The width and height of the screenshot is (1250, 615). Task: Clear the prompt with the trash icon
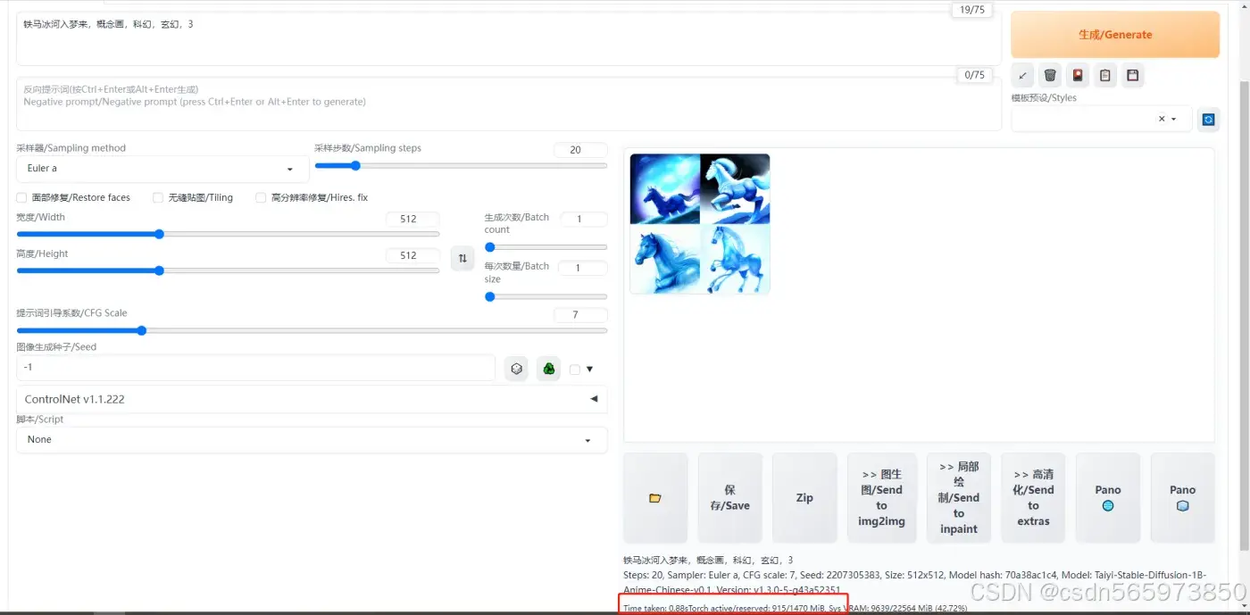click(1050, 76)
